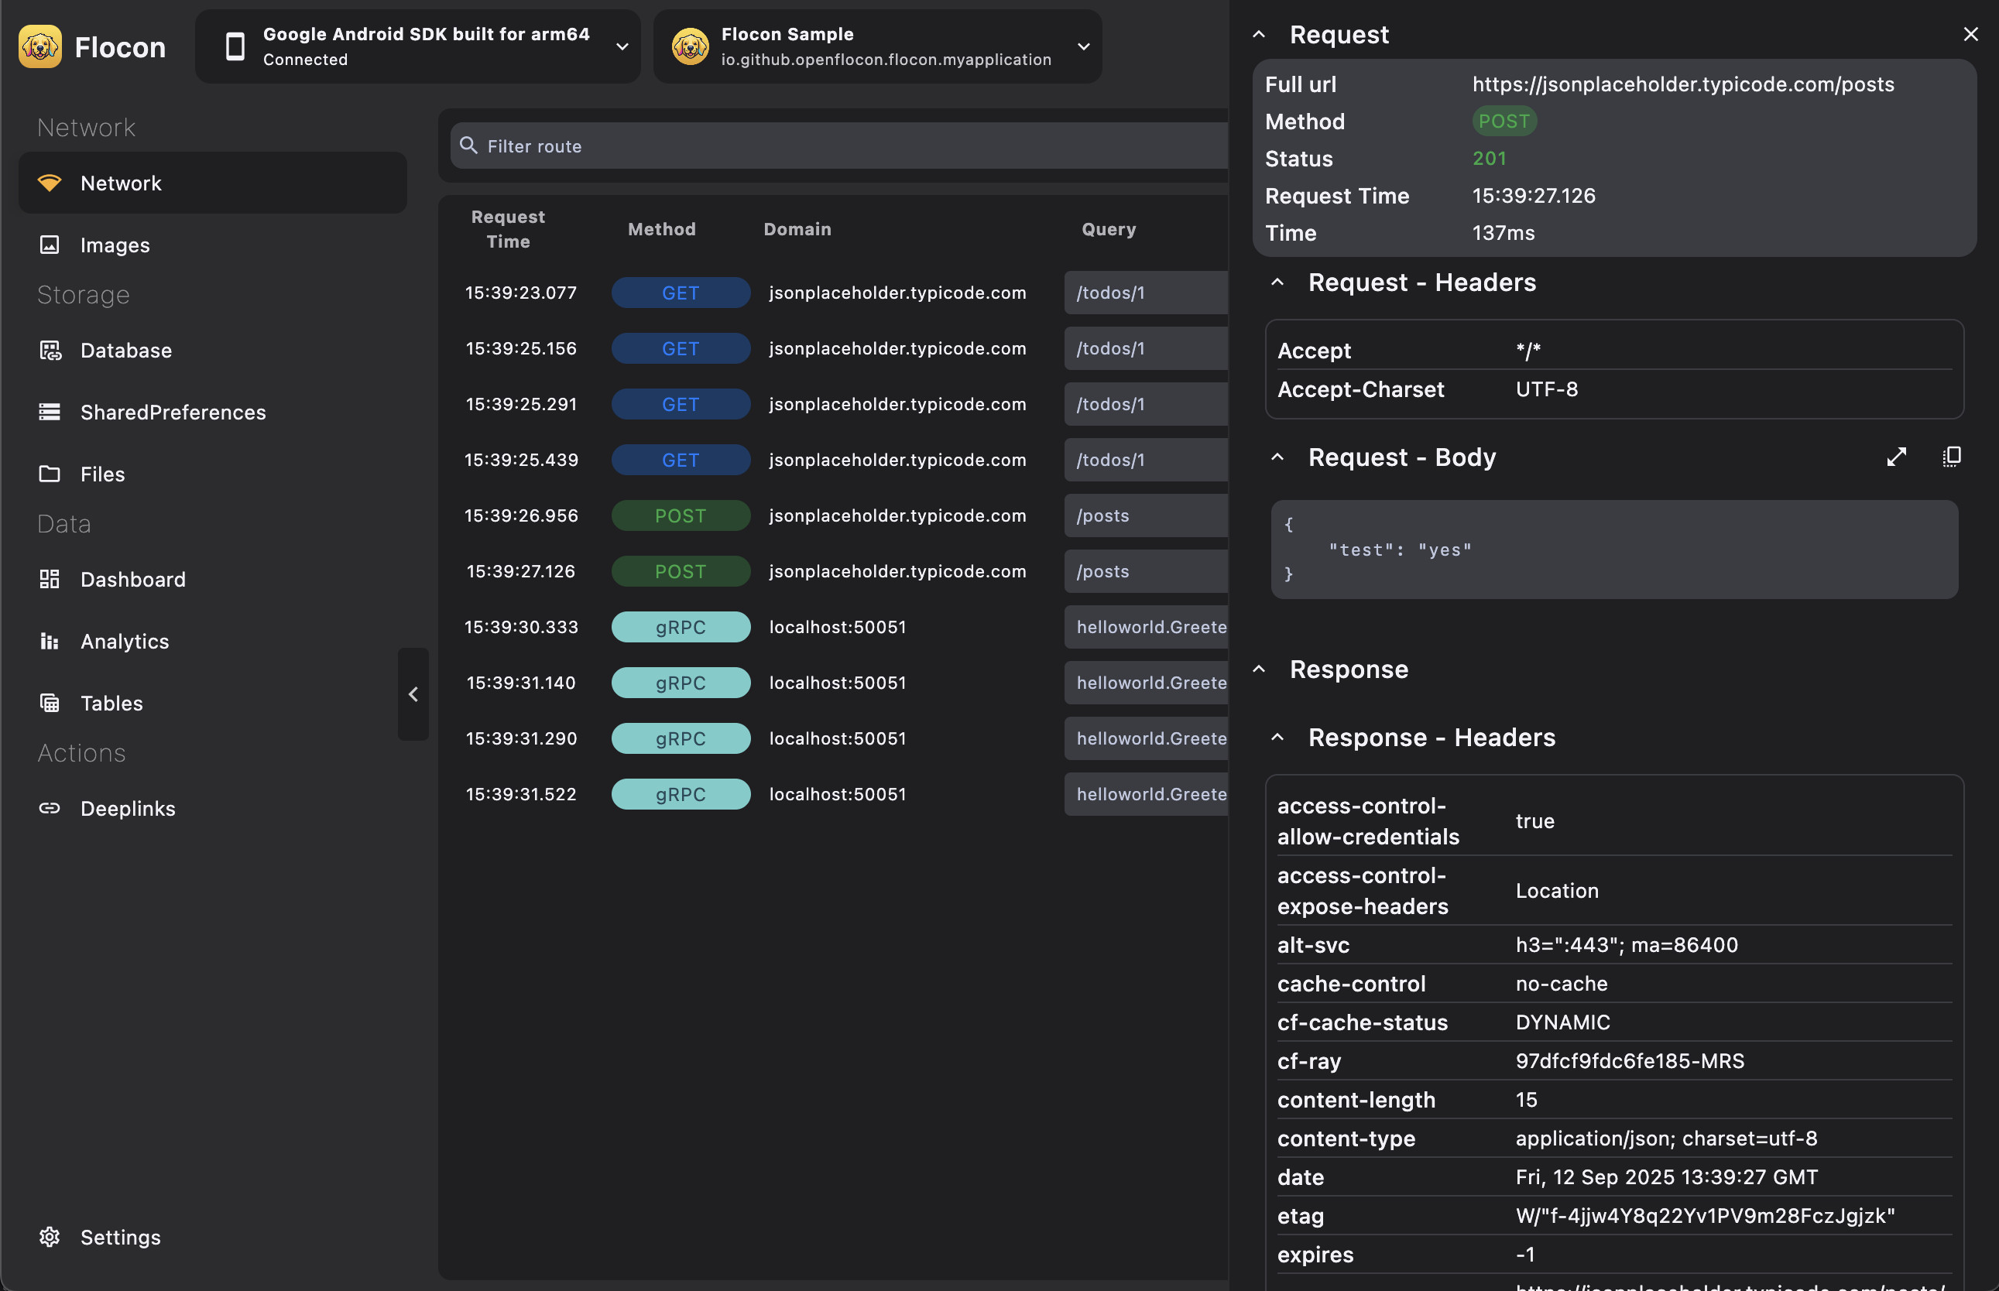Click the Files folder icon
The image size is (1999, 1291).
click(x=50, y=474)
